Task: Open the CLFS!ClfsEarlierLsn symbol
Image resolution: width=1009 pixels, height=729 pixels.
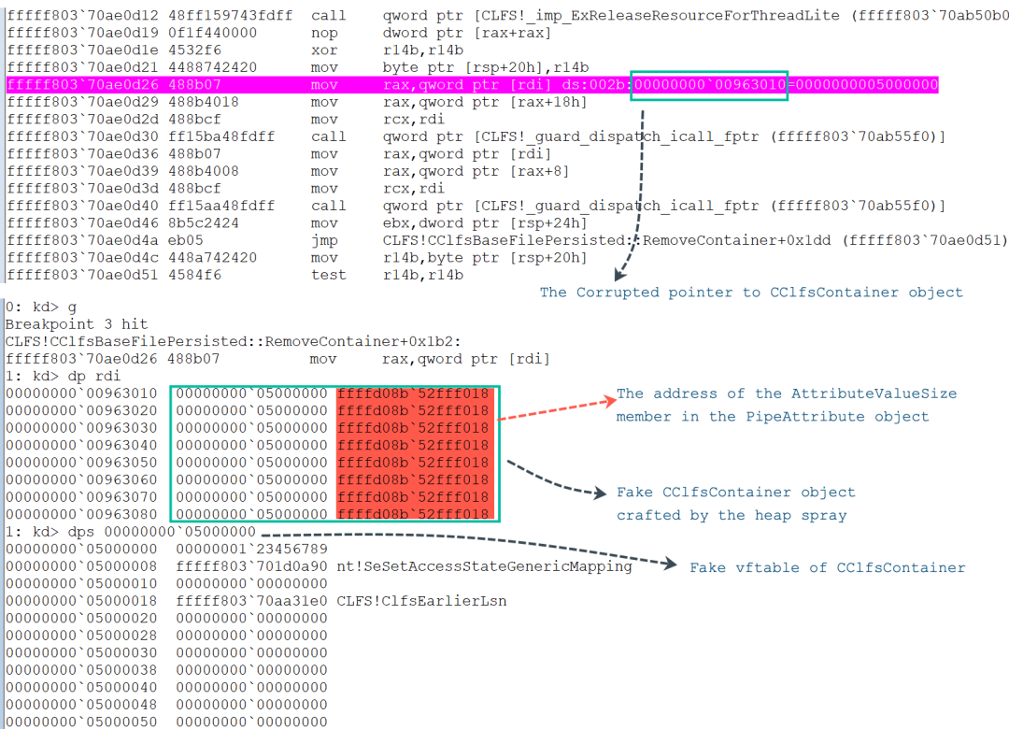Action: [x=421, y=601]
